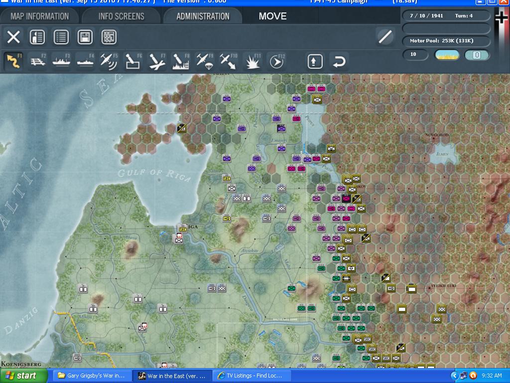Click the Motor Pool 253K (131K) readout
This screenshot has height=383, width=510.
coord(446,41)
